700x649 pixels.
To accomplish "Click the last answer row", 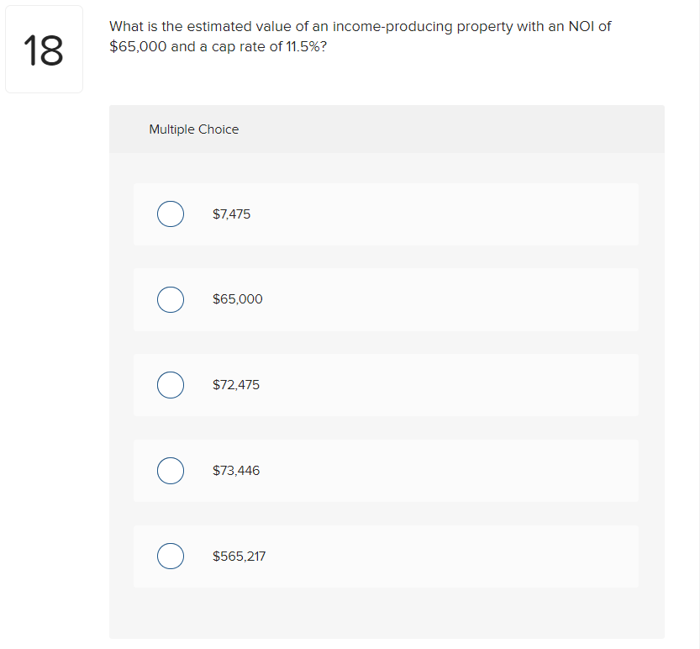I will [x=386, y=556].
